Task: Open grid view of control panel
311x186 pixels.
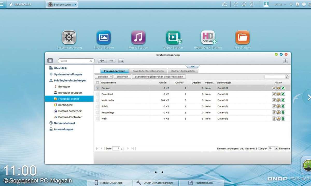Action: point(121,61)
